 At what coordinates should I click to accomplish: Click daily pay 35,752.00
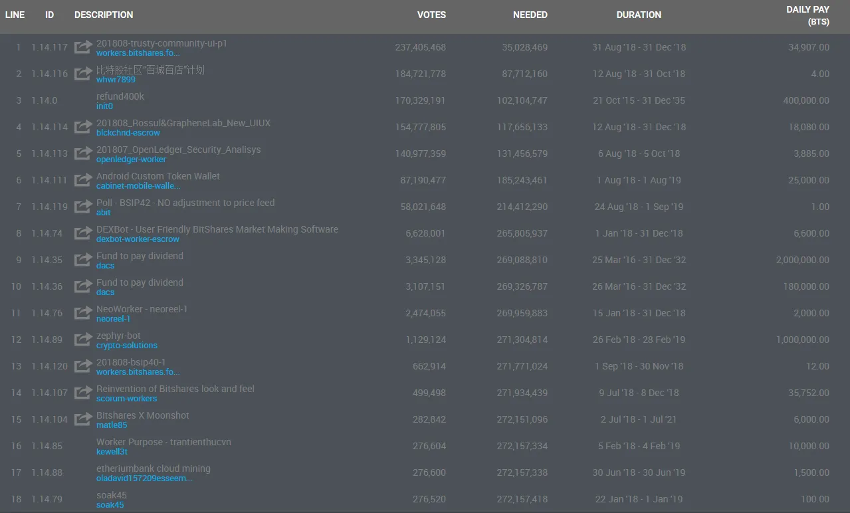[809, 393]
